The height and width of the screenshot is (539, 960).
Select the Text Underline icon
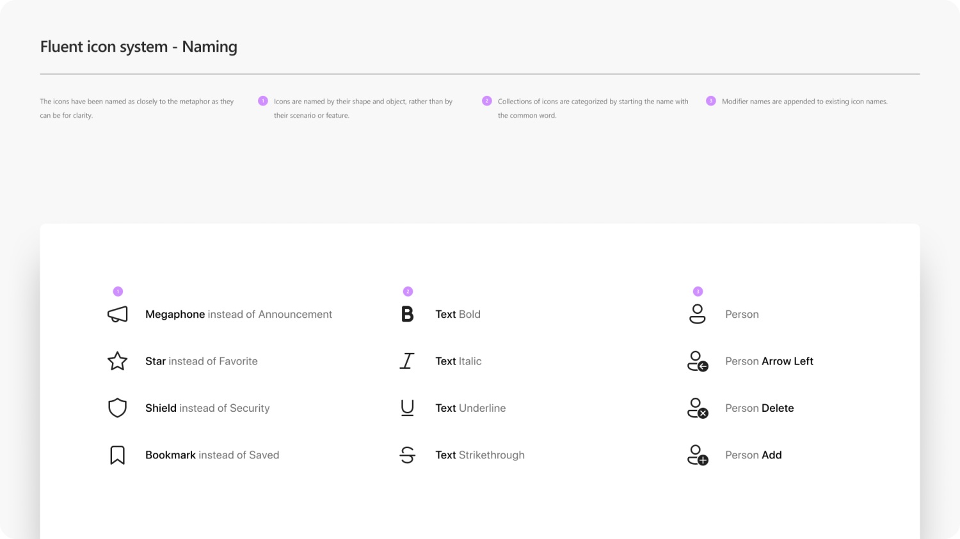point(408,408)
